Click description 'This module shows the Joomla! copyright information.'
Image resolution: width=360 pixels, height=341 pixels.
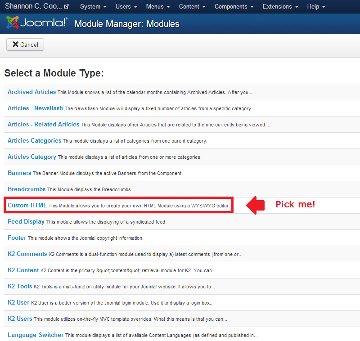(x=85, y=238)
